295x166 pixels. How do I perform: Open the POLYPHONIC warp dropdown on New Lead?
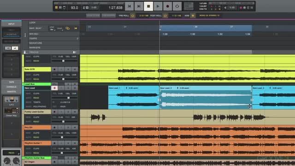(40, 107)
